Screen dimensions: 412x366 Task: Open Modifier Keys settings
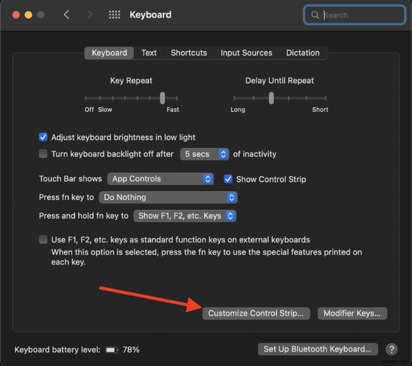pos(352,313)
